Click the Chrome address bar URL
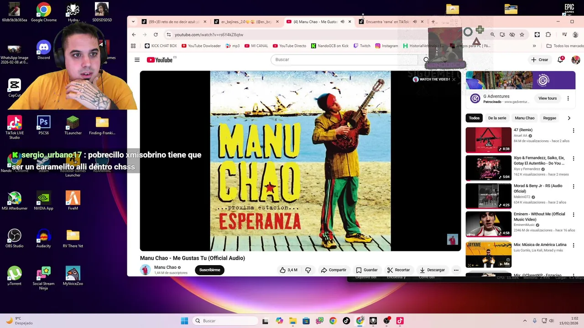584x328 pixels. click(x=209, y=35)
